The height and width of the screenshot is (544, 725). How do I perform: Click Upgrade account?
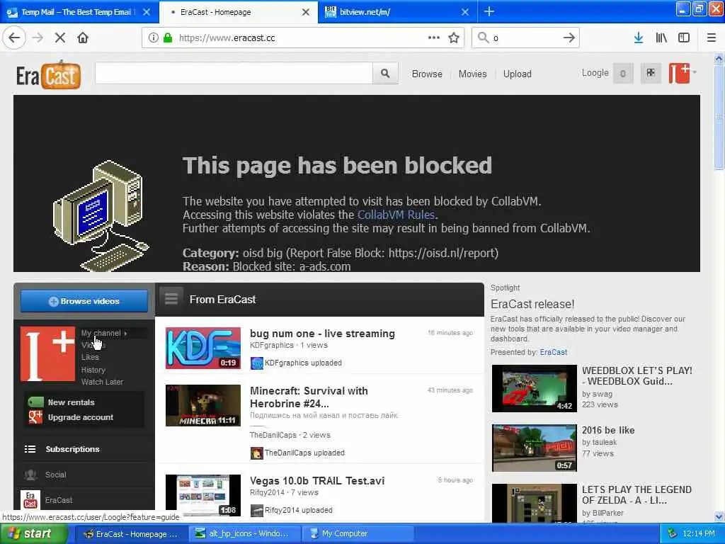click(81, 417)
